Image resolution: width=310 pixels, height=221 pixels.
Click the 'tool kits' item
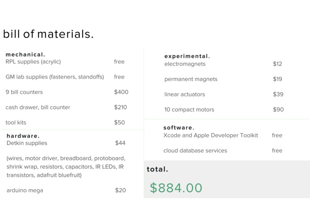[x=16, y=123]
